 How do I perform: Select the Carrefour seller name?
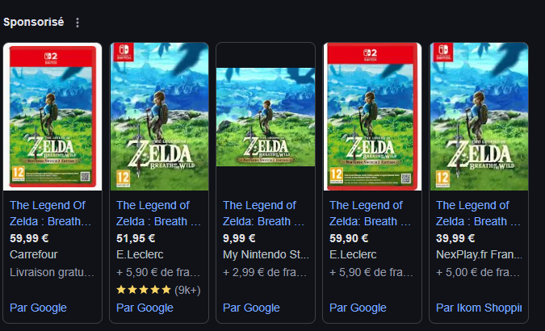pos(34,254)
